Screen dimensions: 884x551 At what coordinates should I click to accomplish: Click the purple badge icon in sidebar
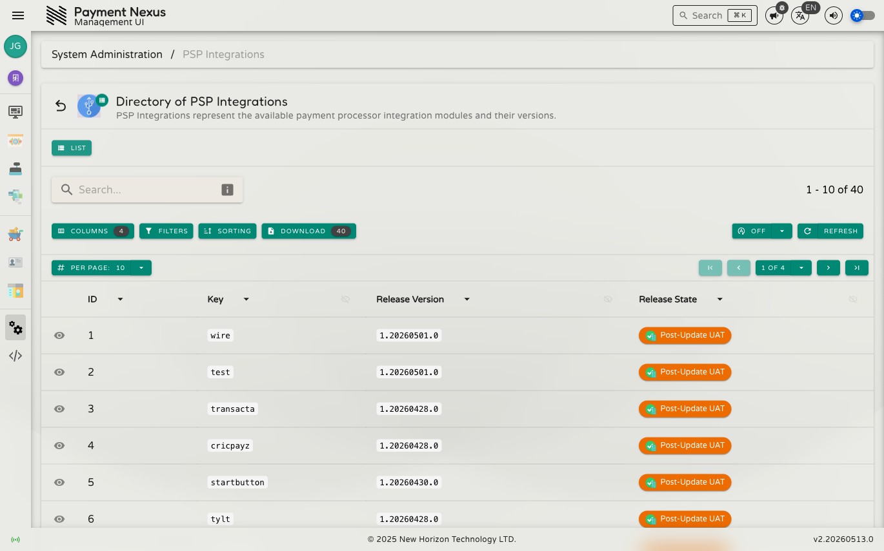click(x=15, y=78)
